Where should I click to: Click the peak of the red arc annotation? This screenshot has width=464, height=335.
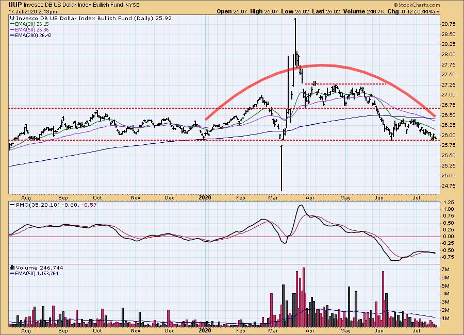[x=321, y=65]
